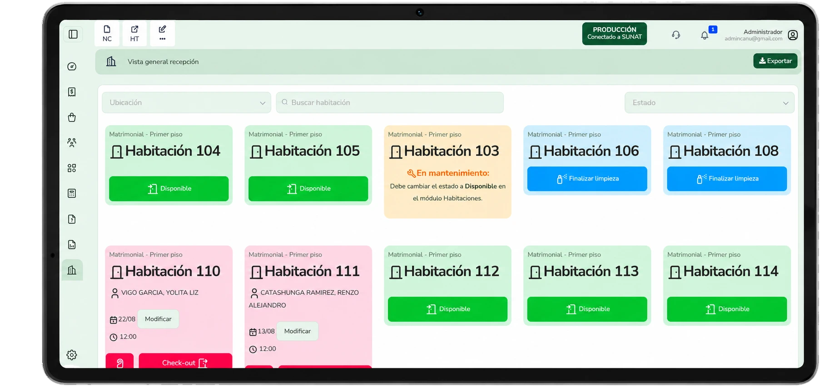Click the admincanu@gmail.com account email
Image resolution: width=839 pixels, height=386 pixels.
tap(754, 39)
